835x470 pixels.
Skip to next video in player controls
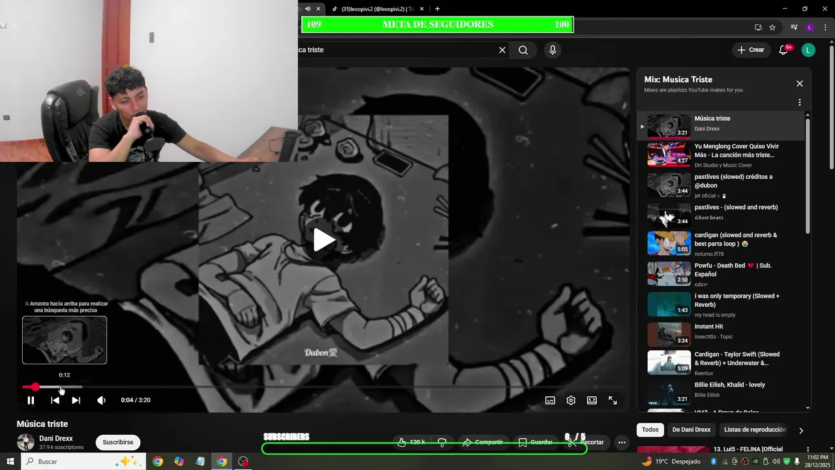[x=76, y=400]
